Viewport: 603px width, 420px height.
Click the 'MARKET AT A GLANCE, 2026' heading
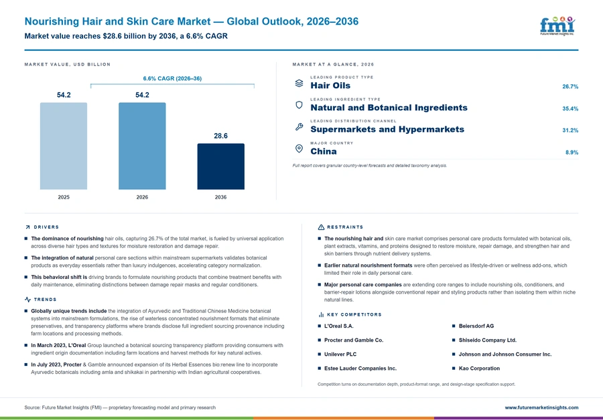click(x=333, y=64)
